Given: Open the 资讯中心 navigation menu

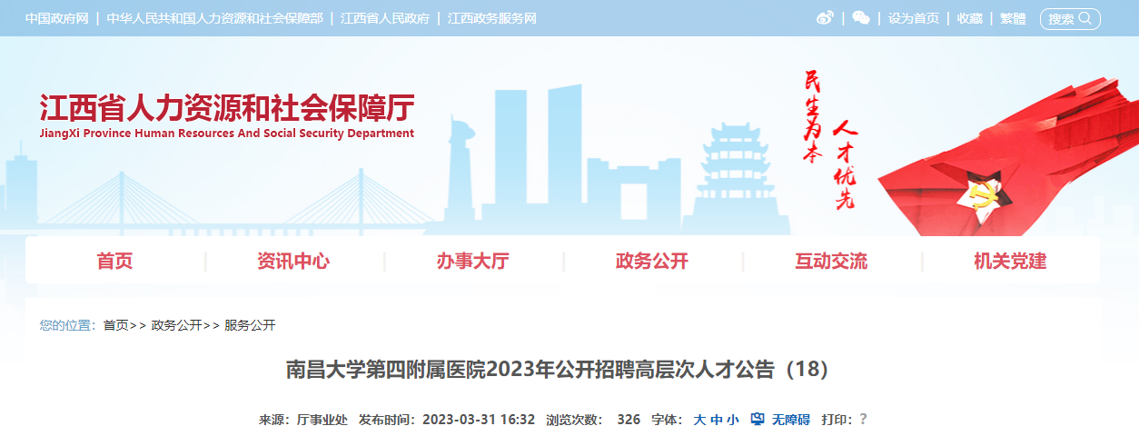Looking at the screenshot, I should [293, 262].
